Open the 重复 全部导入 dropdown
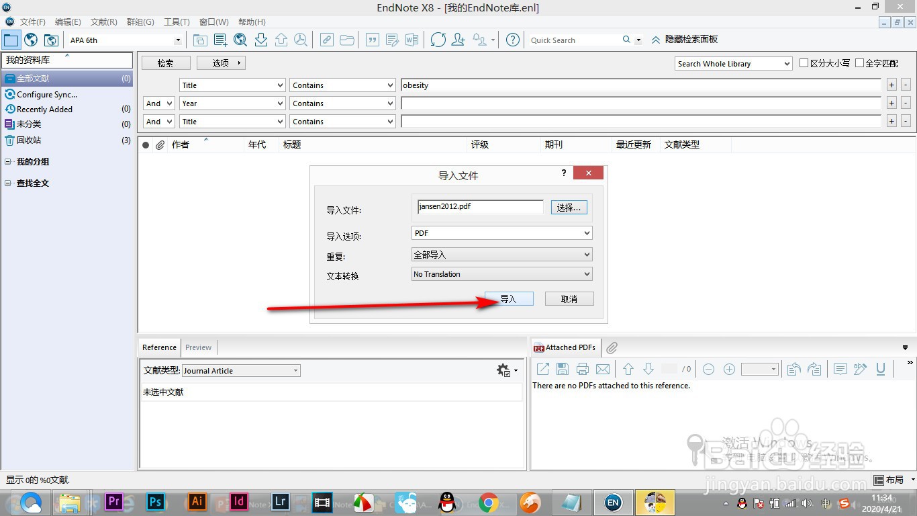The image size is (917, 516). click(x=502, y=255)
